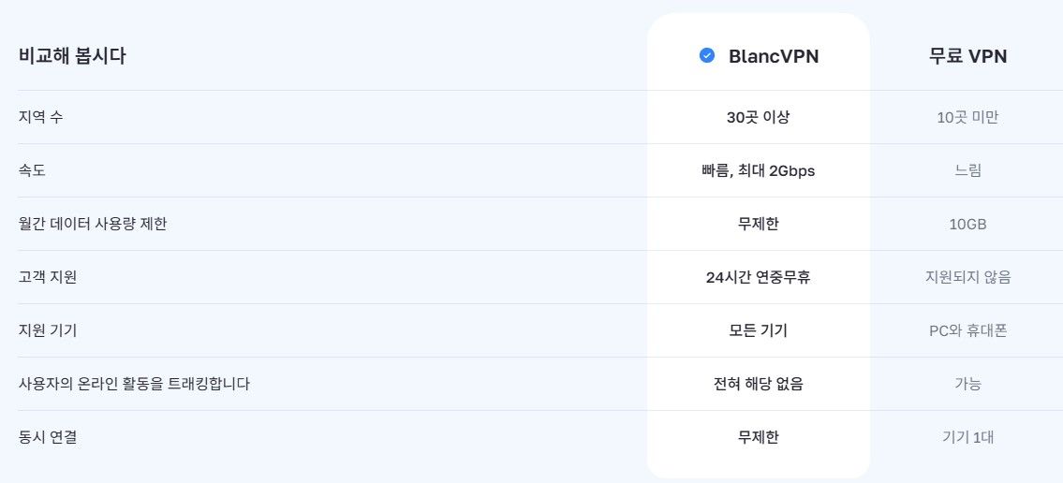
Task: Click the 속도 row label
Action: [32, 170]
